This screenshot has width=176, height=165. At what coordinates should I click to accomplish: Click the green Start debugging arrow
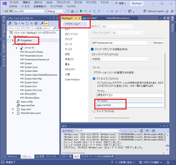tap(81, 11)
